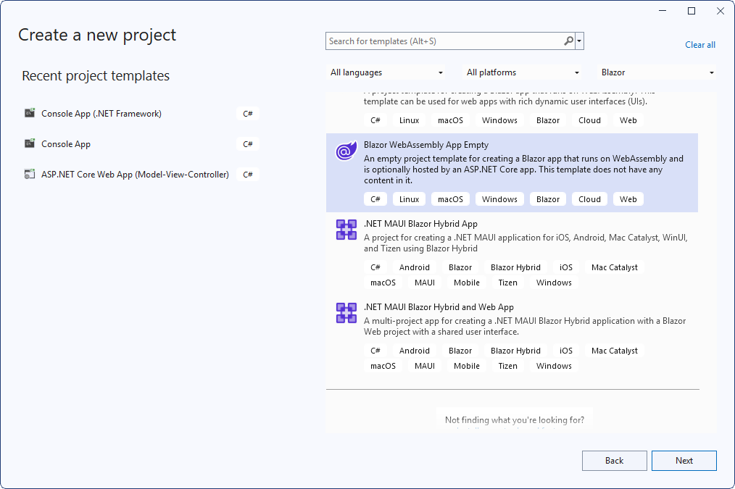Click the Console App (.NET Framework) template icon
735x489 pixels.
point(30,113)
